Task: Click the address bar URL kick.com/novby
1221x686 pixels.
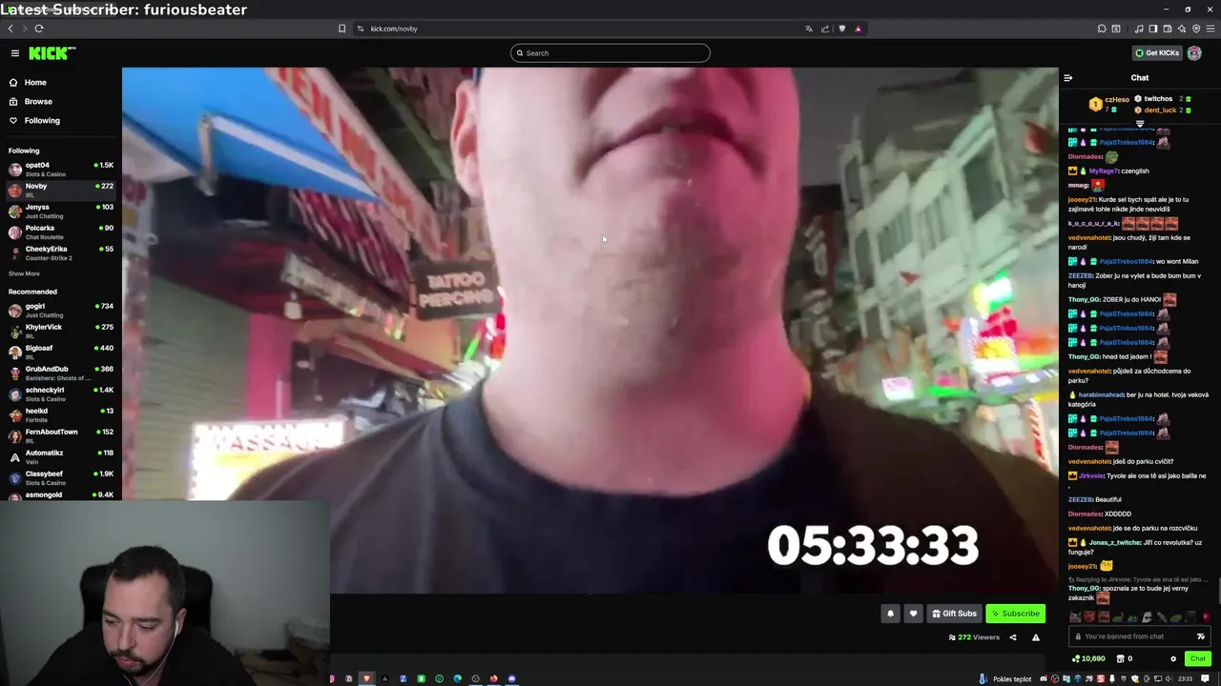Action: tap(394, 29)
